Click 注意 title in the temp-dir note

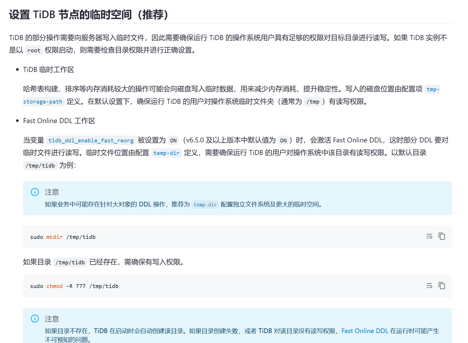point(52,192)
